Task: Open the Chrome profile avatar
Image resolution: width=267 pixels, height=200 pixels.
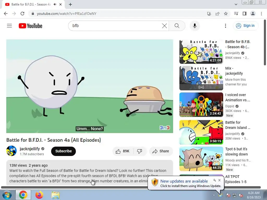Action: pyautogui.click(x=253, y=14)
